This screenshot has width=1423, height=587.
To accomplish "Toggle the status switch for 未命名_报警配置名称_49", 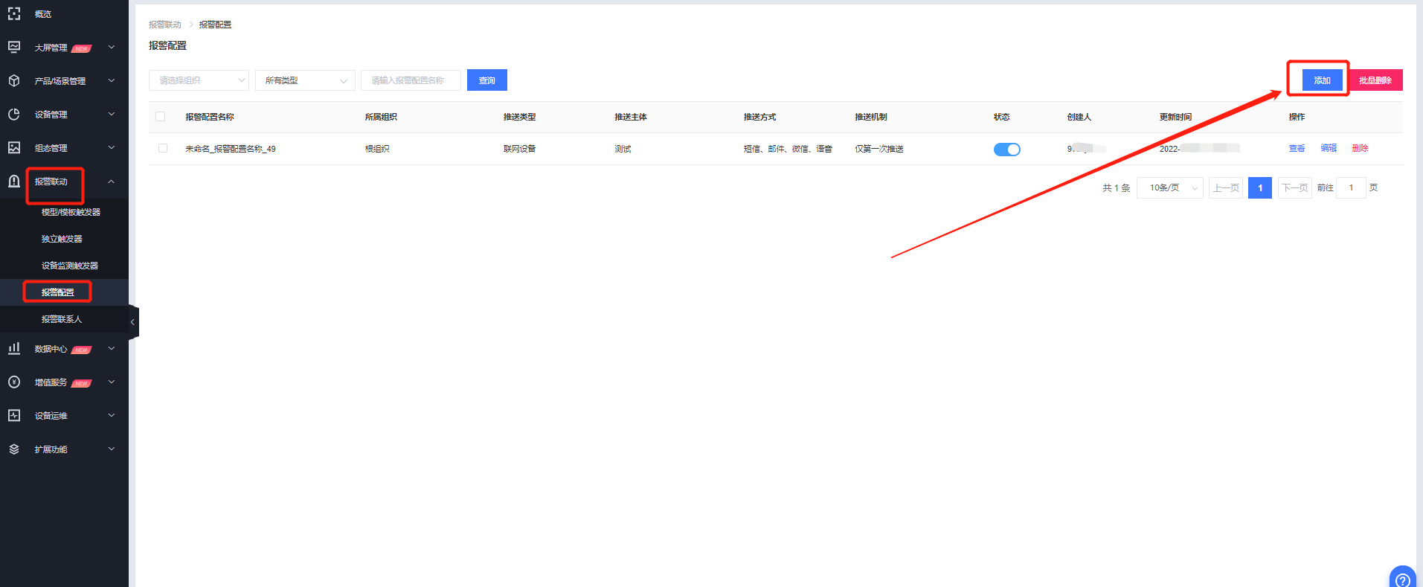I will [1006, 150].
